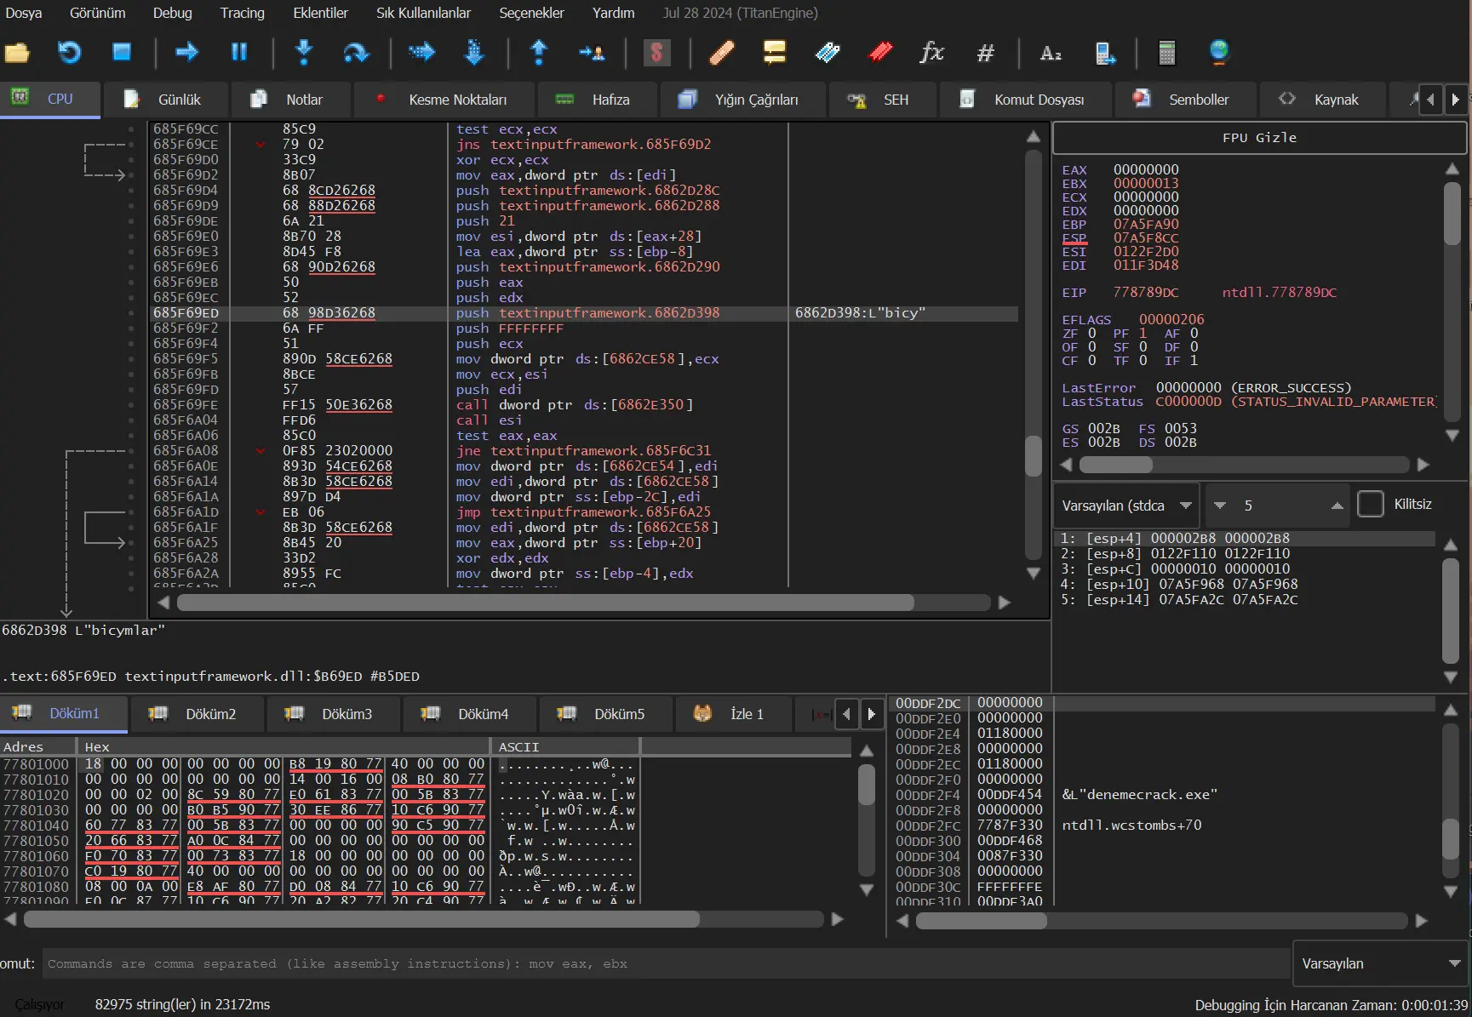This screenshot has width=1472, height=1017.
Task: Click the open file folder icon
Action: point(17,53)
